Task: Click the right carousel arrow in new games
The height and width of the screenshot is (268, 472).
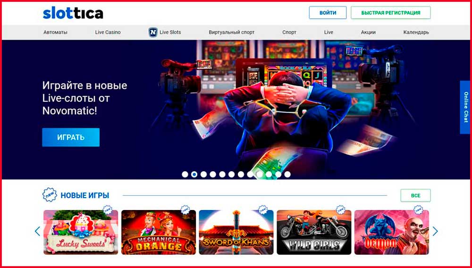Action: pos(435,231)
